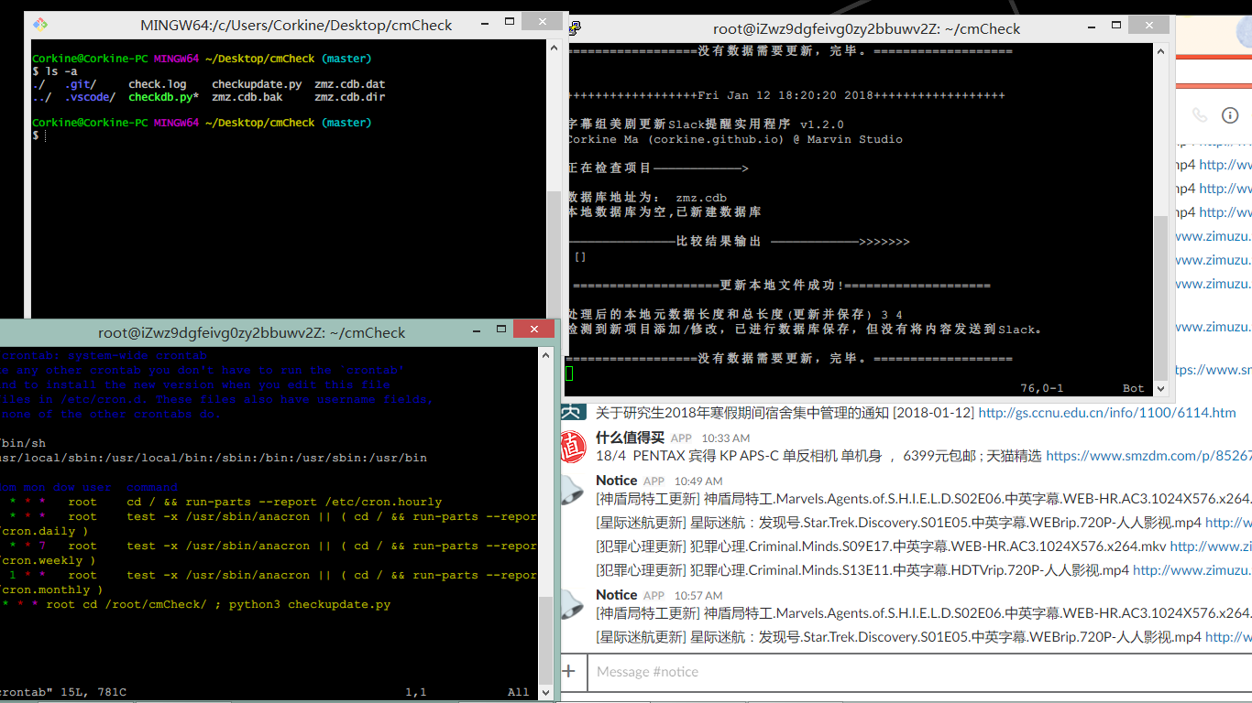This screenshot has height=703, width=1252.
Task: Click the Notice bell avatar at 10:49 AM
Action: click(573, 490)
